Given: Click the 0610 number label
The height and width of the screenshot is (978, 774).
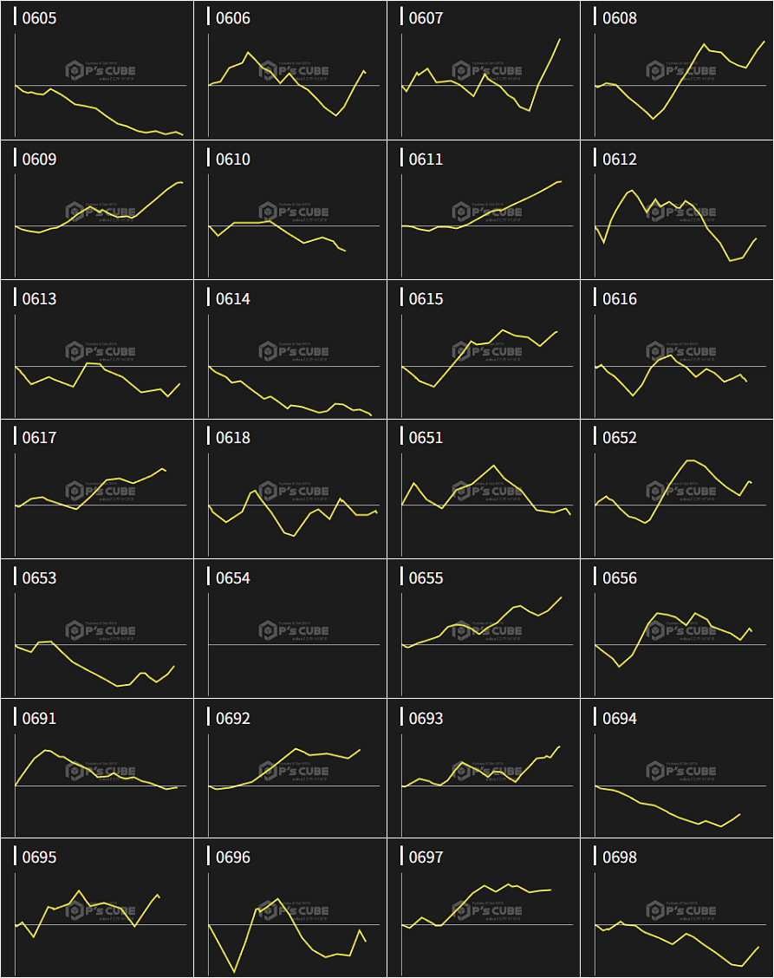Looking at the screenshot, I should click(x=232, y=160).
